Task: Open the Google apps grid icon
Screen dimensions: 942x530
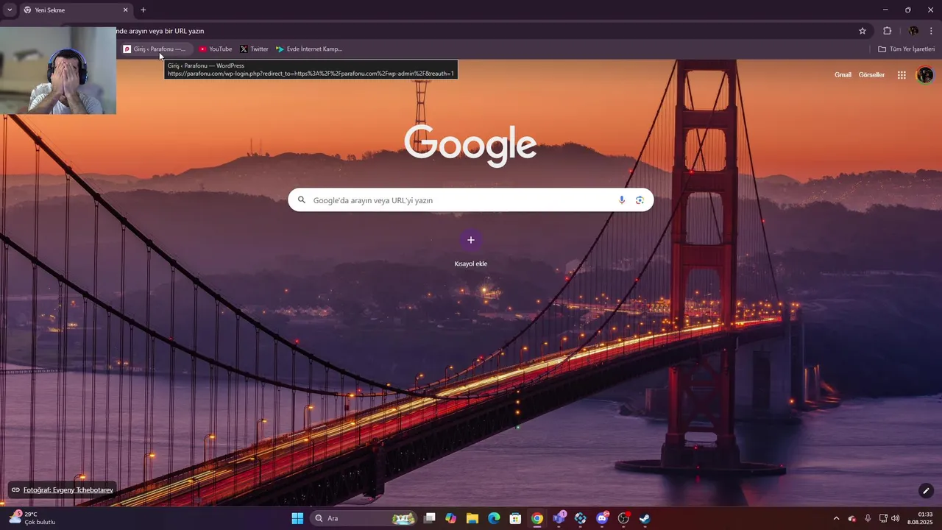Action: (x=902, y=75)
